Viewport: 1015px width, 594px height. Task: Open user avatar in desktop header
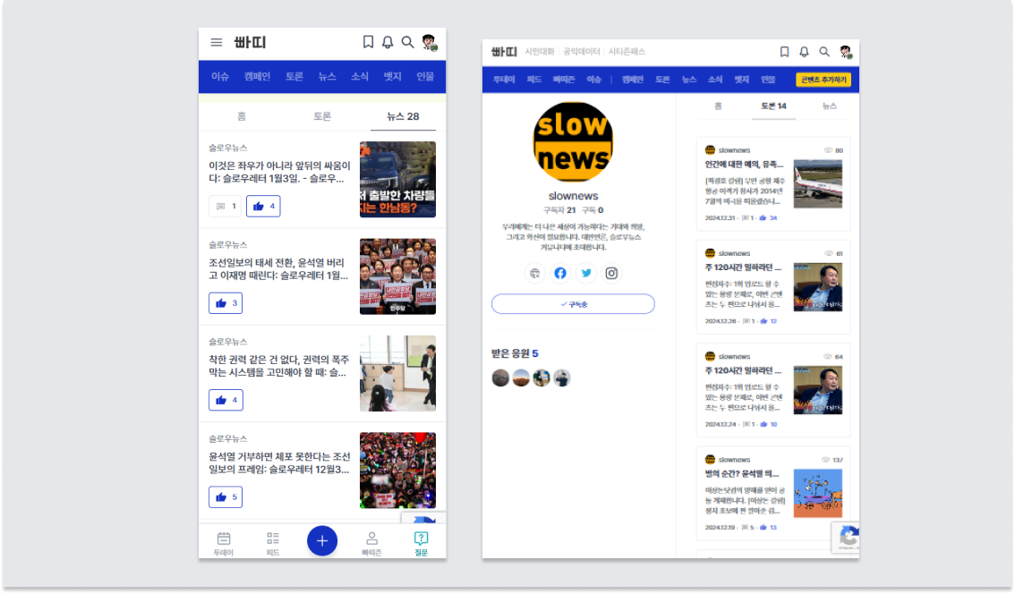tap(846, 52)
